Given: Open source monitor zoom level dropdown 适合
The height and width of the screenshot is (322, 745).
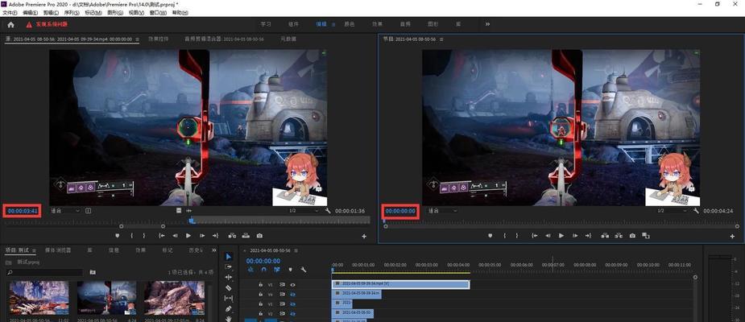Looking at the screenshot, I should coord(65,210).
